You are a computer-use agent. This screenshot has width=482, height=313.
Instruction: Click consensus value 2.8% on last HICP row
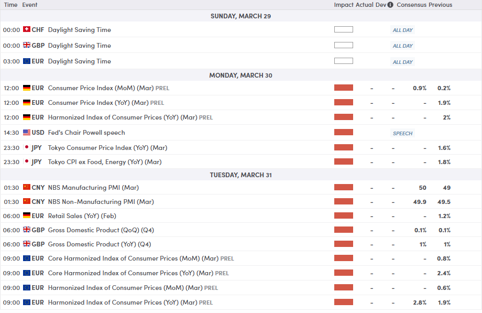click(x=420, y=303)
